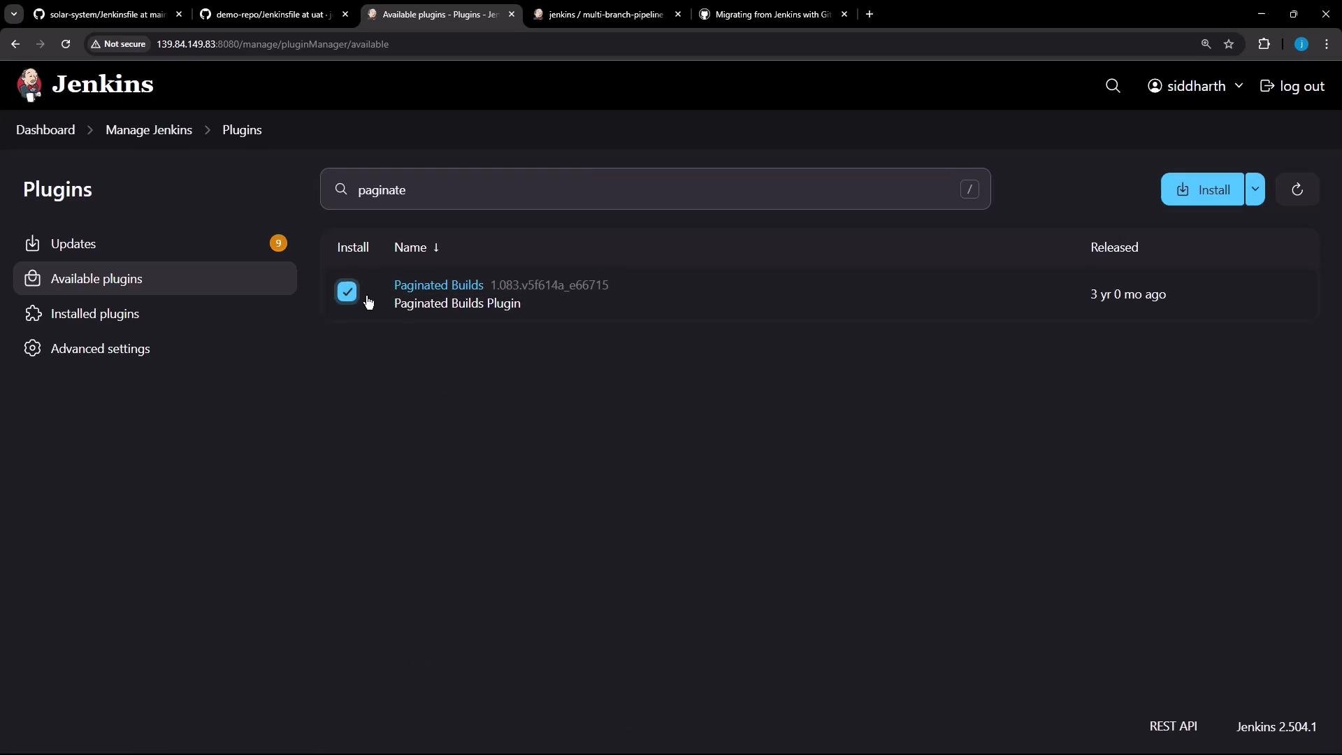Reload the page with browser refresh icon

pyautogui.click(x=66, y=44)
